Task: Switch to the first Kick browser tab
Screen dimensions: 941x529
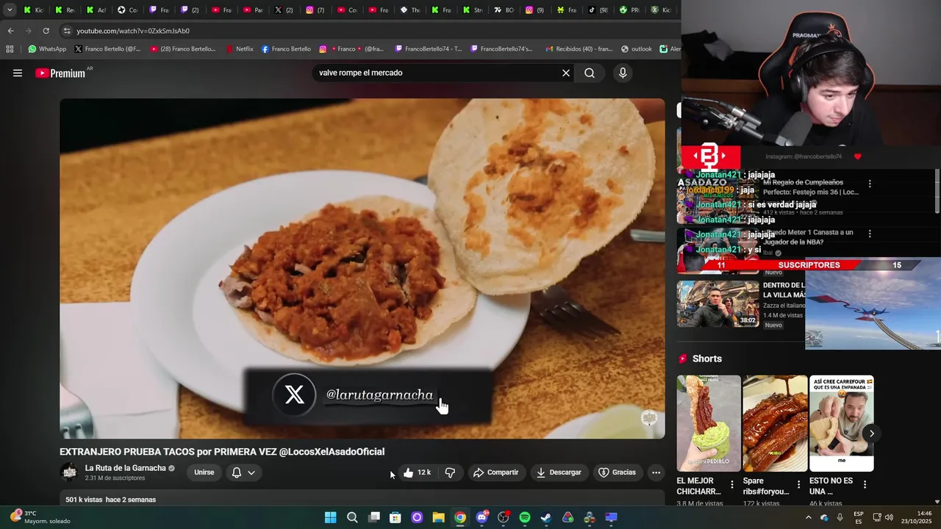Action: coord(34,10)
